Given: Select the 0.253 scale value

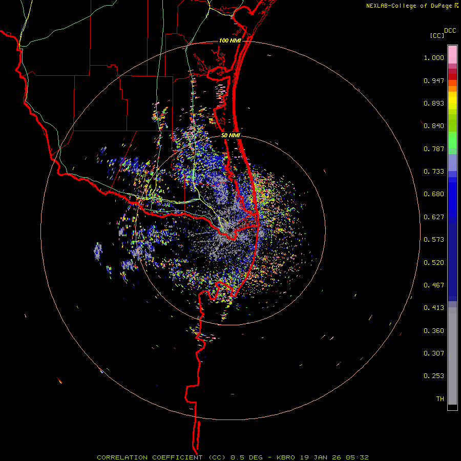Looking at the screenshot, I should (x=434, y=376).
